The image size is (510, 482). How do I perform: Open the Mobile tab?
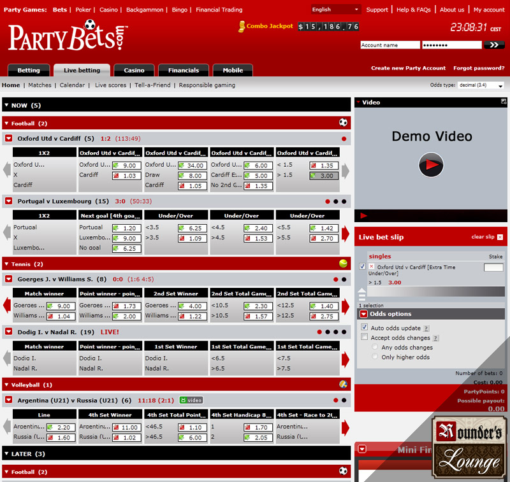point(233,70)
